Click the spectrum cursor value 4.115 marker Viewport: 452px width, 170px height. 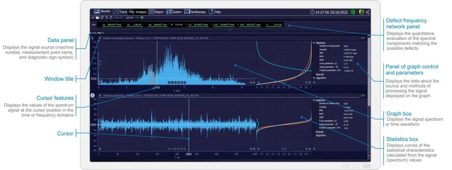click(157, 87)
